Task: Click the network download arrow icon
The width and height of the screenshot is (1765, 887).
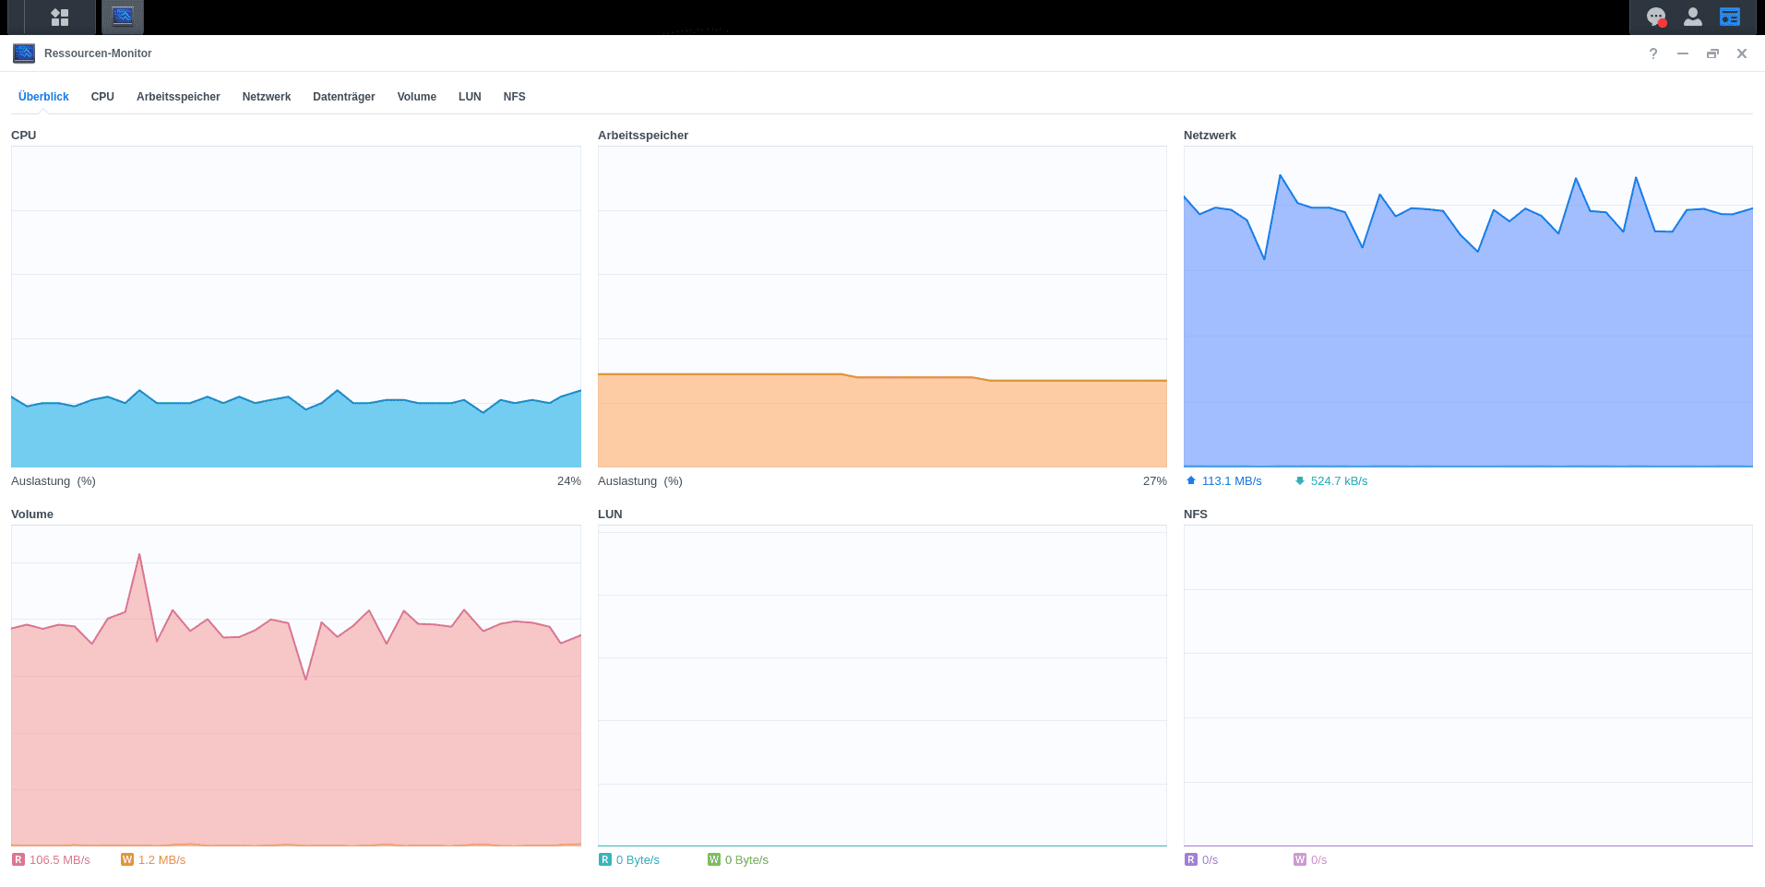Action: click(x=1300, y=480)
